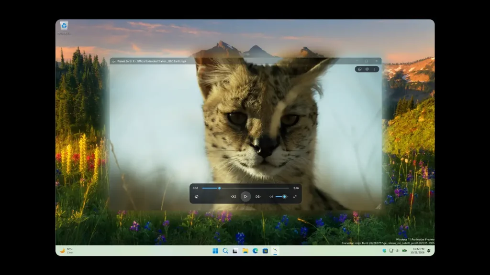The image size is (490, 275).
Task: Switch video to fullscreen
Action: tap(295, 197)
